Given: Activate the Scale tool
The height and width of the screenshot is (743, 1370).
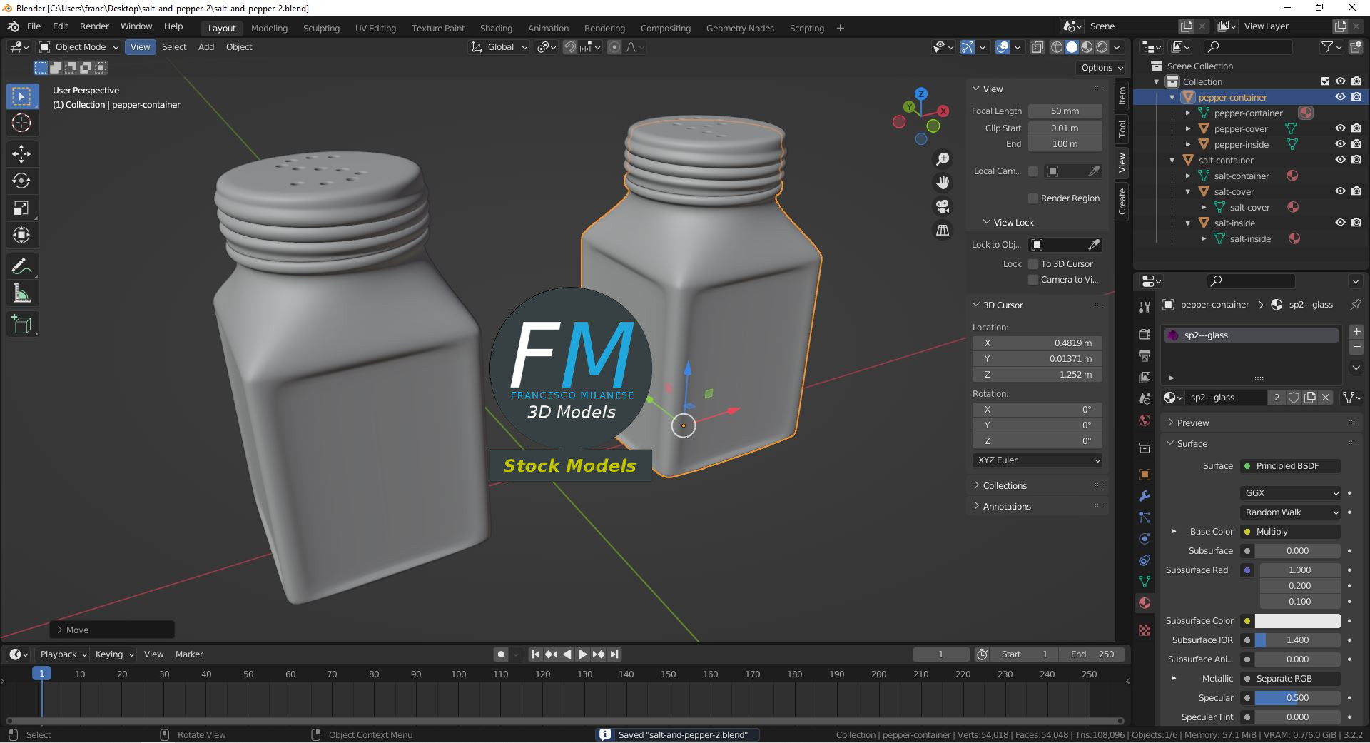Looking at the screenshot, I should (21, 208).
